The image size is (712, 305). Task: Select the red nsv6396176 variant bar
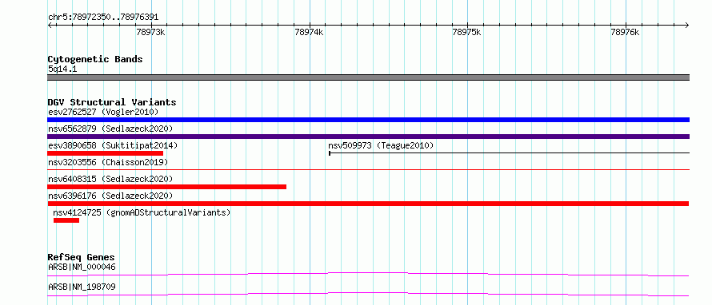click(x=368, y=204)
